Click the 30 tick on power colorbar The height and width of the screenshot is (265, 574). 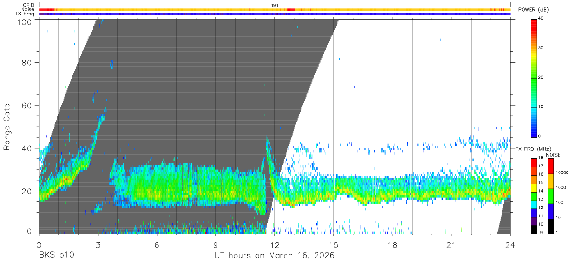(x=541, y=48)
